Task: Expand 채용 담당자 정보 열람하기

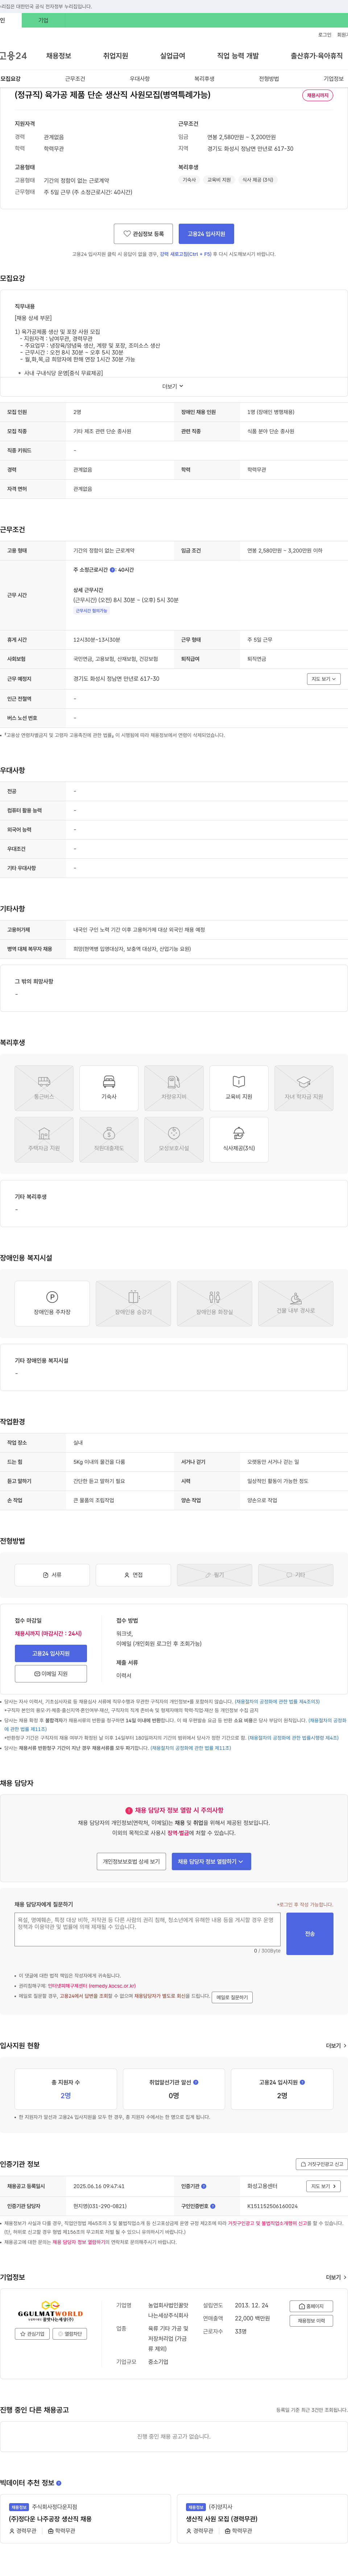Action: click(211, 1861)
